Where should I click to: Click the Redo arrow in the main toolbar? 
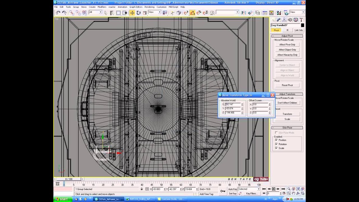click(x=64, y=13)
